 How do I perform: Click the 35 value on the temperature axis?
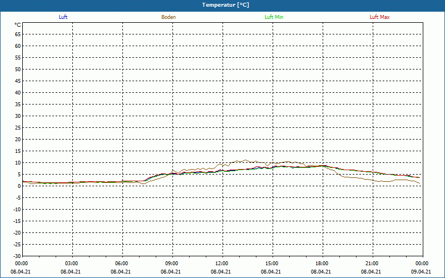point(18,105)
